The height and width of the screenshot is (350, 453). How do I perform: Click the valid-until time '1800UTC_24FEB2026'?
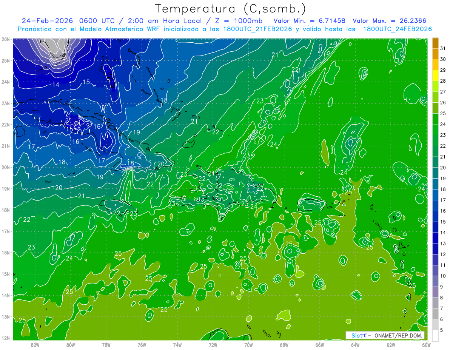pos(397,29)
